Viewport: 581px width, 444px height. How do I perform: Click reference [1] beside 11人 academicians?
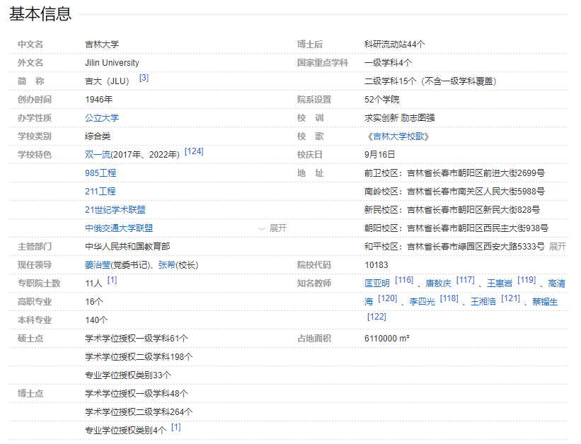tap(112, 281)
